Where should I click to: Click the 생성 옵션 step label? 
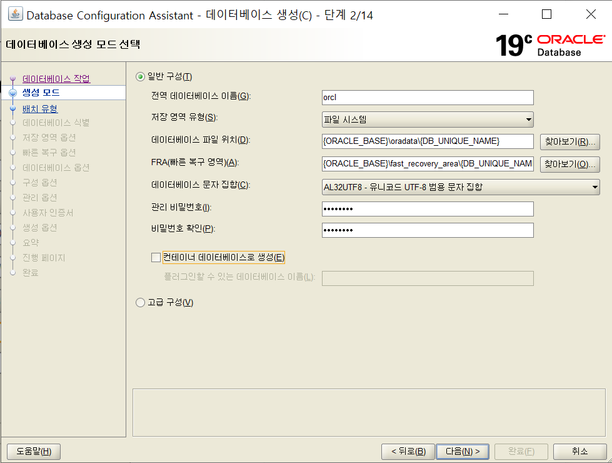(39, 227)
